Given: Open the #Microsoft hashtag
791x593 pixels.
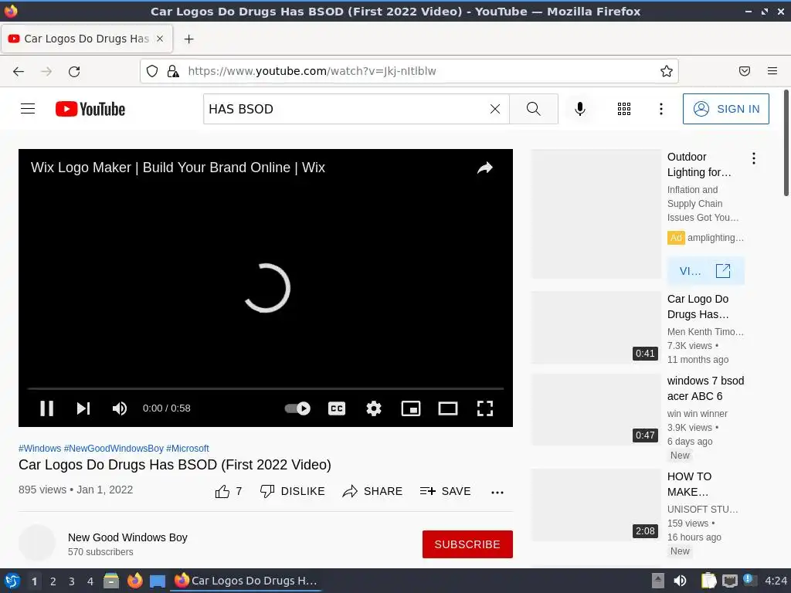Looking at the screenshot, I should (x=188, y=449).
